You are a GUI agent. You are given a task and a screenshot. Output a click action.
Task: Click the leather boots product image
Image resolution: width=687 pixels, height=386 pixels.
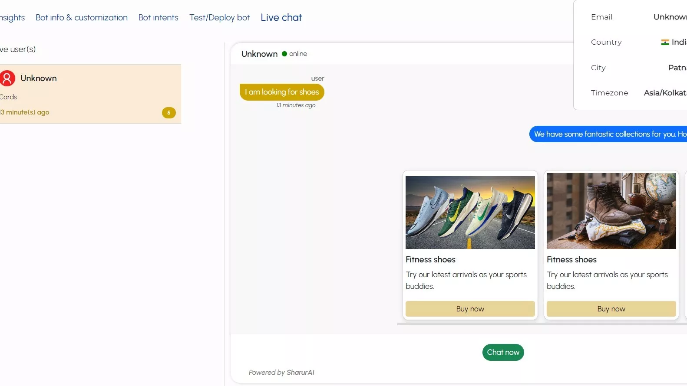tap(611, 211)
